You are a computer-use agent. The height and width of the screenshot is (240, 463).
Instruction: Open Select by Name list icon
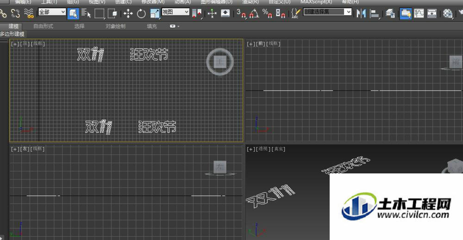click(86, 13)
